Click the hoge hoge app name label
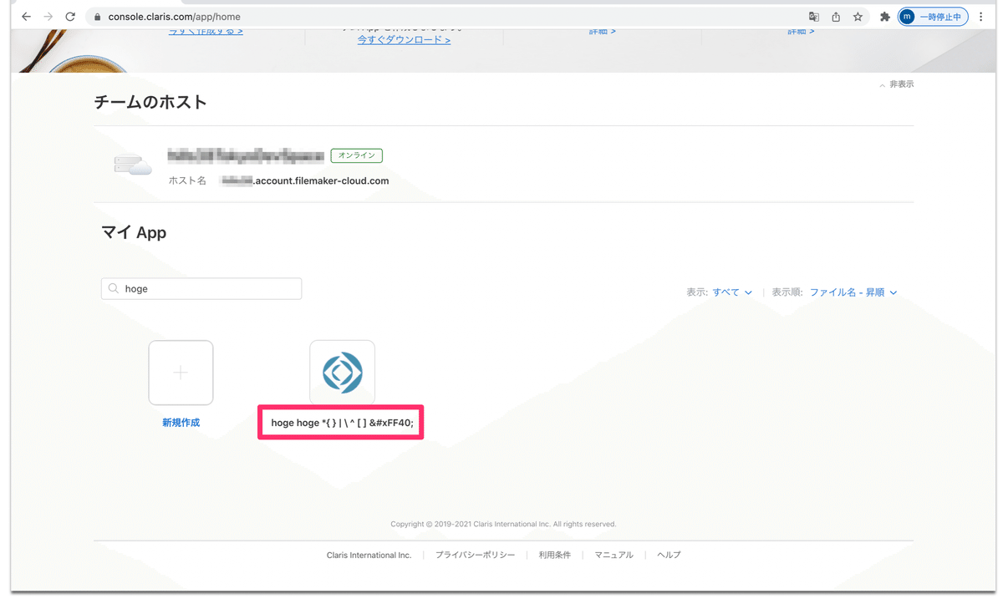 pyautogui.click(x=340, y=422)
